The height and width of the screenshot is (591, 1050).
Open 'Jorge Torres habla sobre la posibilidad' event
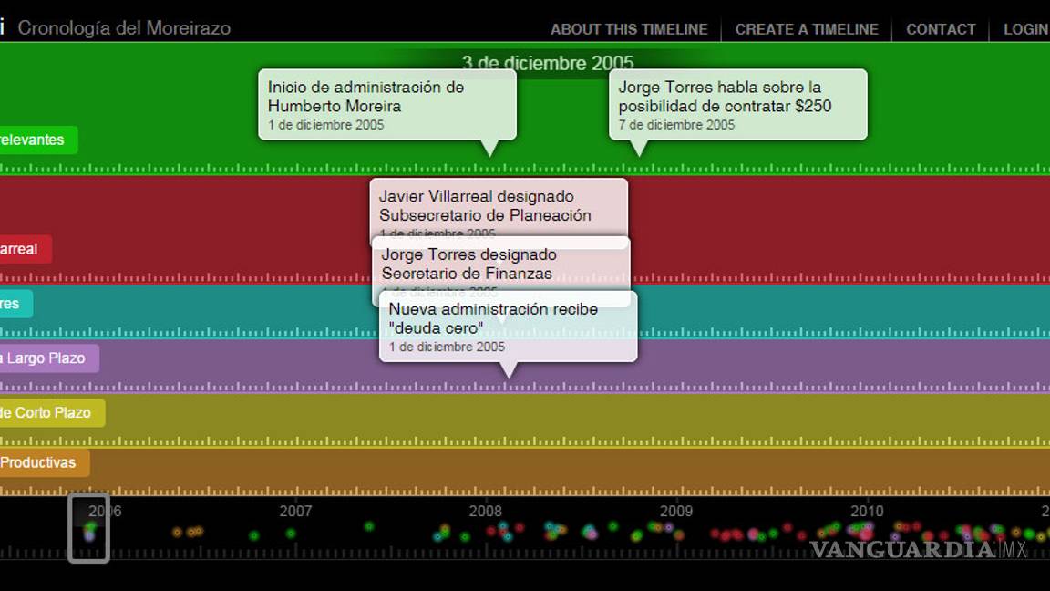tap(737, 104)
